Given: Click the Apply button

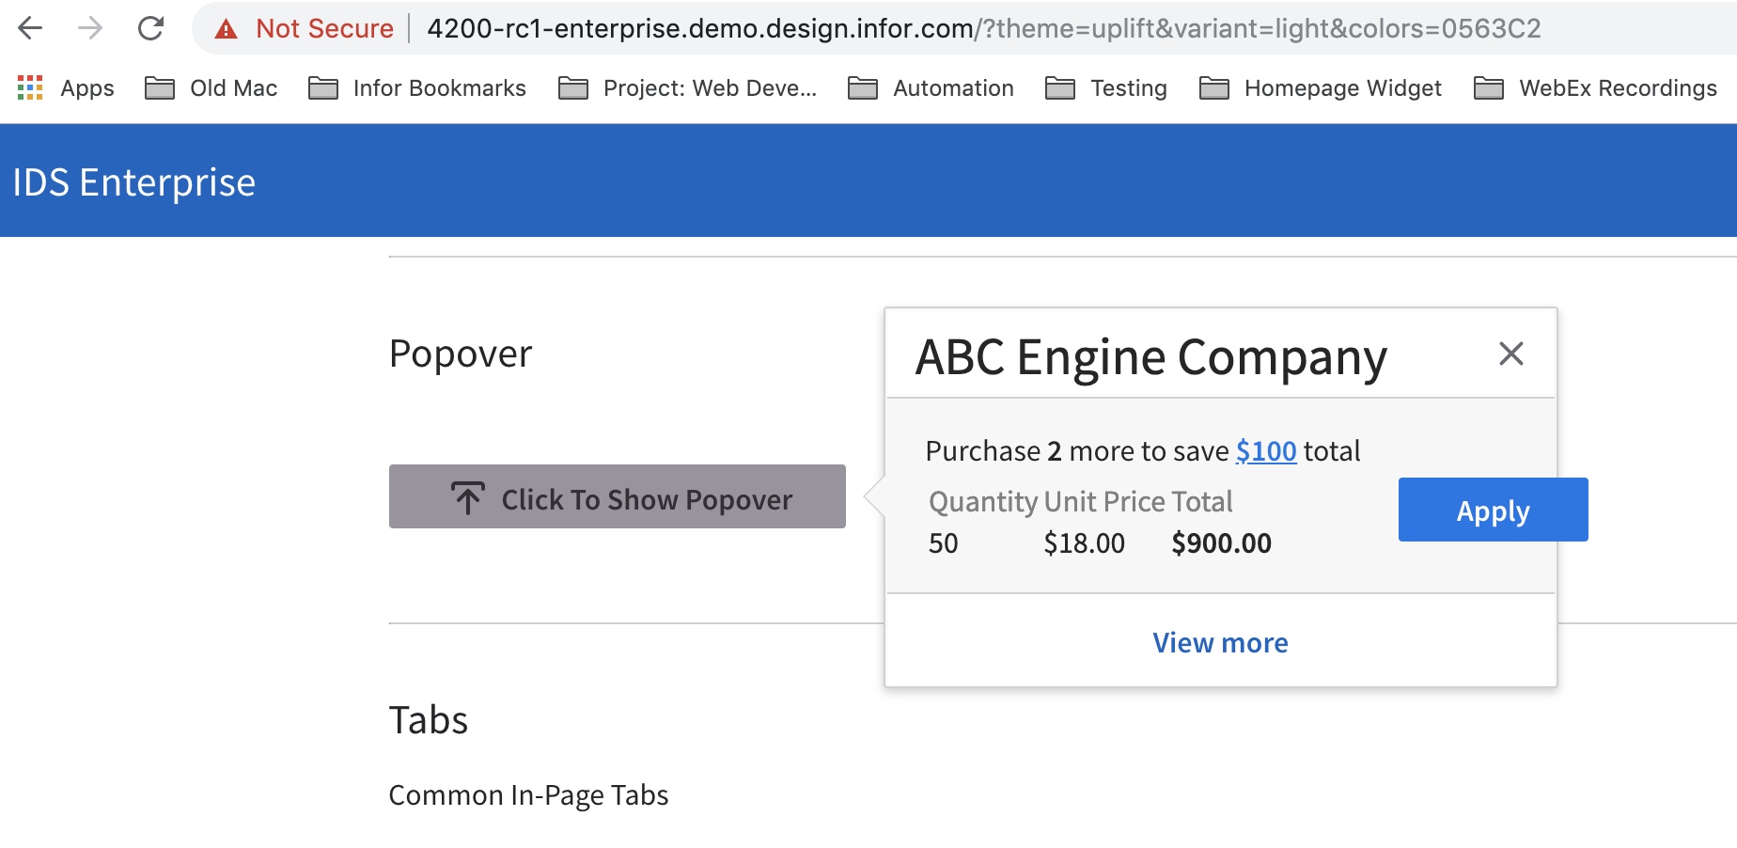Looking at the screenshot, I should click(x=1493, y=510).
